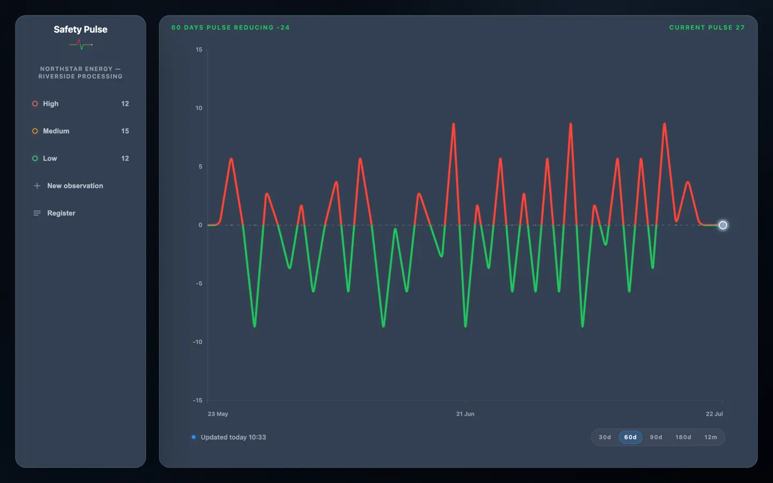Open the Low observations filter
This screenshot has height=483, width=773.
point(81,158)
